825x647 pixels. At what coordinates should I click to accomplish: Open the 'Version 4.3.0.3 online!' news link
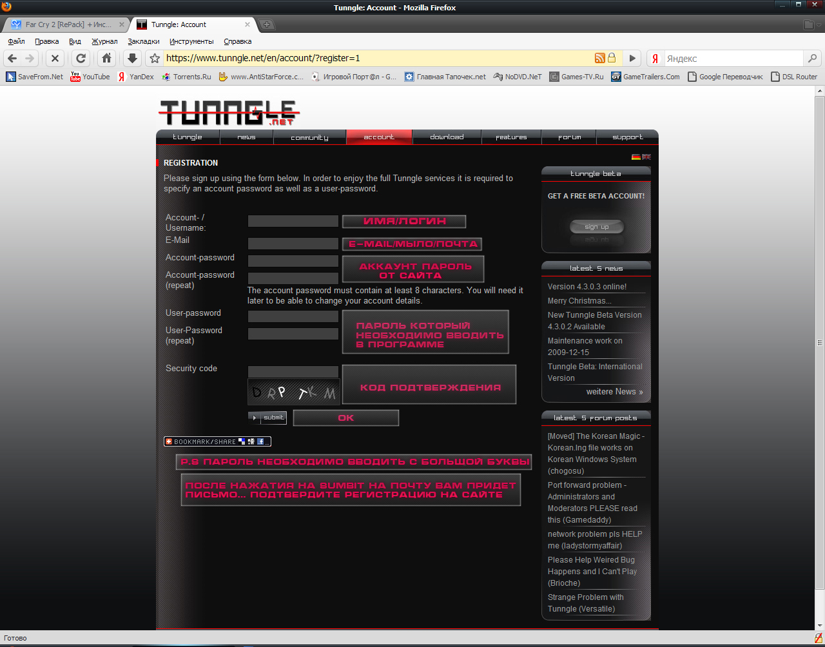tap(587, 287)
